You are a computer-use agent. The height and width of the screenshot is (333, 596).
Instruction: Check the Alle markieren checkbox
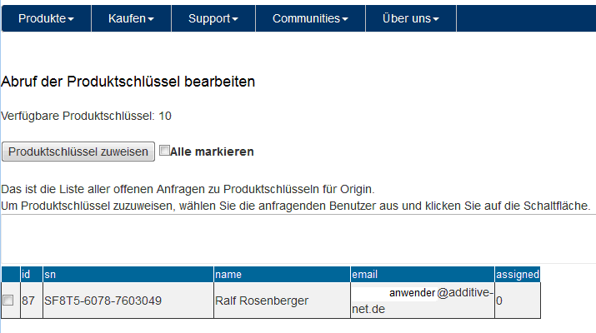[164, 151]
